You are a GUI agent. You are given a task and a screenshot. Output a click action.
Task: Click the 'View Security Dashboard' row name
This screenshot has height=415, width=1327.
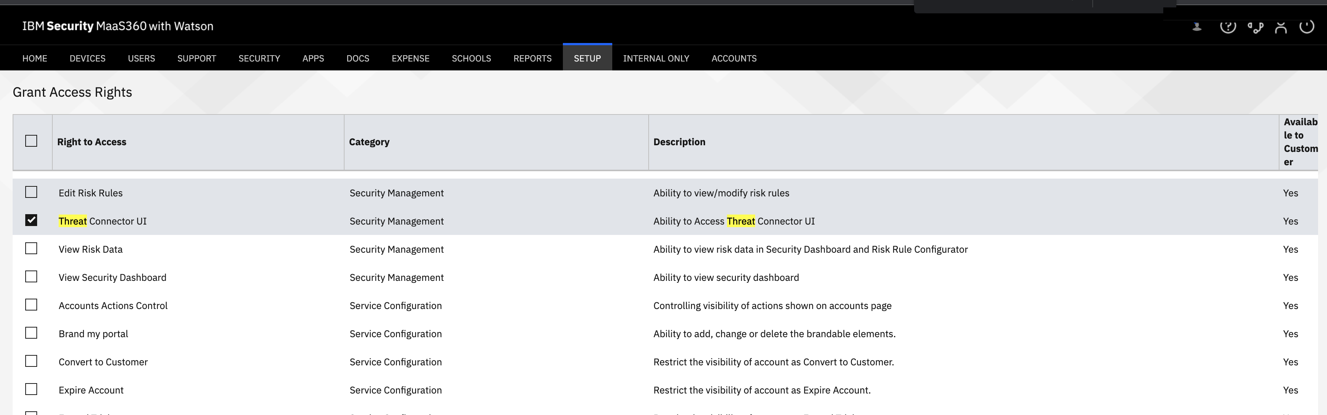[112, 278]
